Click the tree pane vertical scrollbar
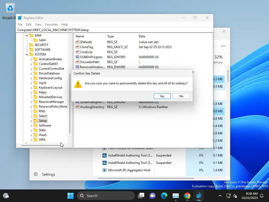The height and width of the screenshot is (202, 269). (70, 104)
